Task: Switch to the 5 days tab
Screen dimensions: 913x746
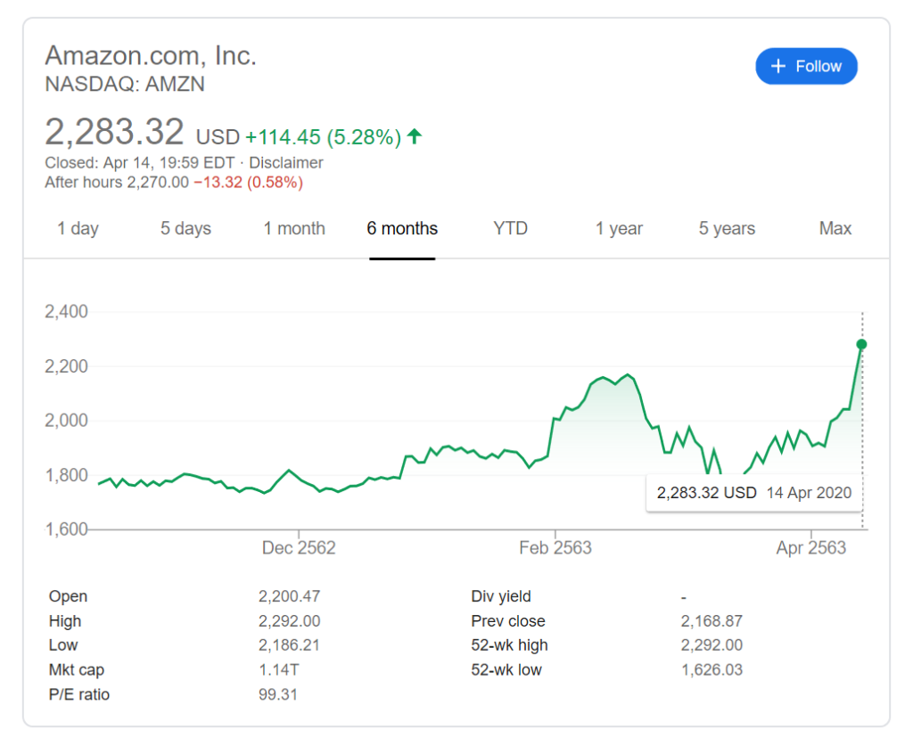Action: [185, 229]
